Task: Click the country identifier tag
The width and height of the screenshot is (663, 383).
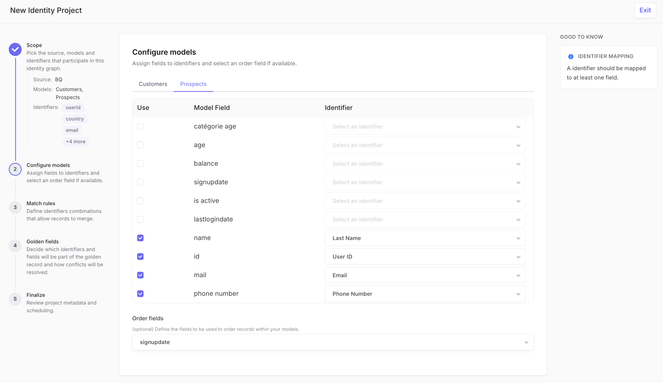Action: tap(75, 119)
